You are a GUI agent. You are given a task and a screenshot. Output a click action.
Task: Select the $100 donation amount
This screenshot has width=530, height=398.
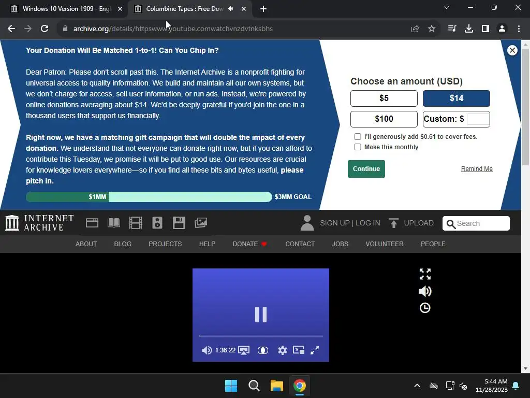[x=384, y=119]
